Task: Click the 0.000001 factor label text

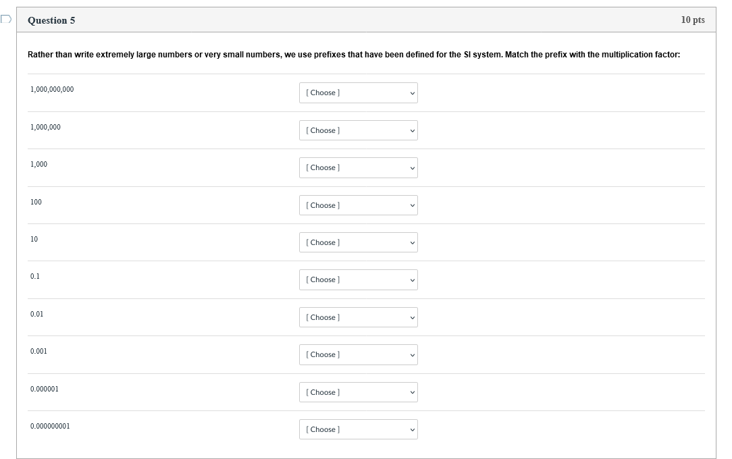Action: coord(45,389)
